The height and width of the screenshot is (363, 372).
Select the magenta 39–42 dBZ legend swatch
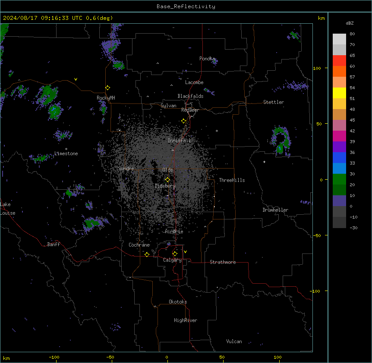339,136
